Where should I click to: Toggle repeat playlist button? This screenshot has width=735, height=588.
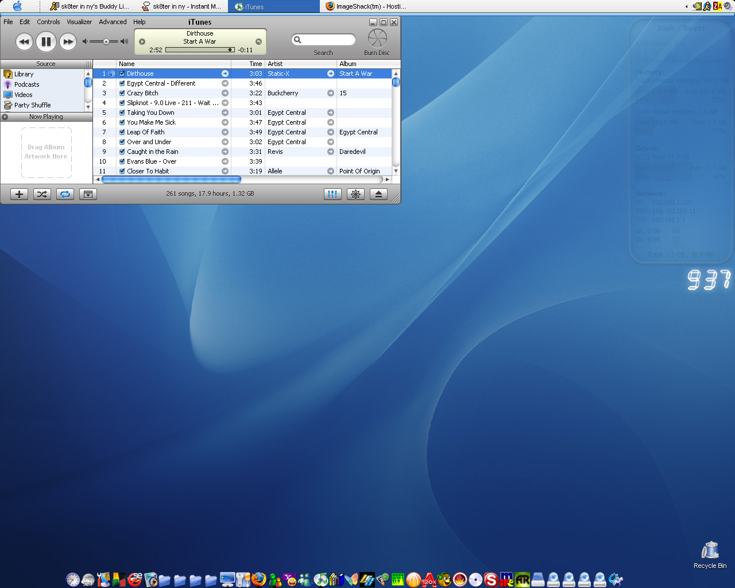65,194
